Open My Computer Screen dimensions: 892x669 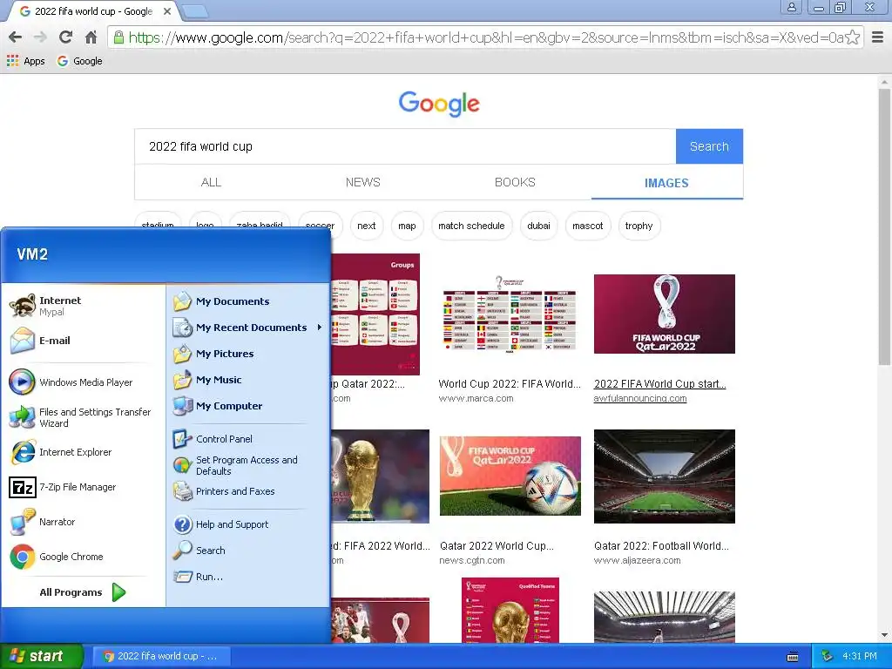247,406
